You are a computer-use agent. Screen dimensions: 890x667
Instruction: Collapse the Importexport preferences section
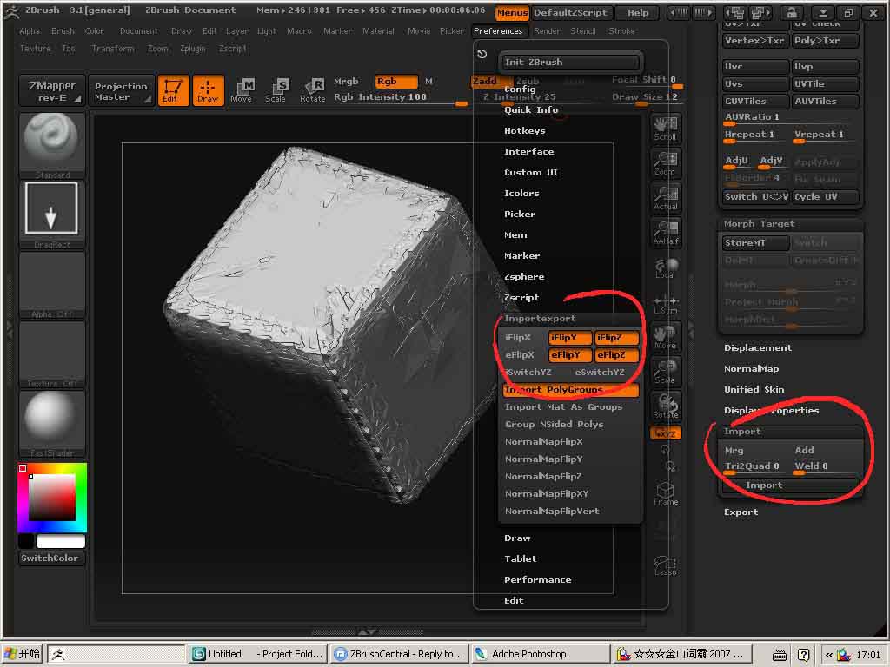539,319
